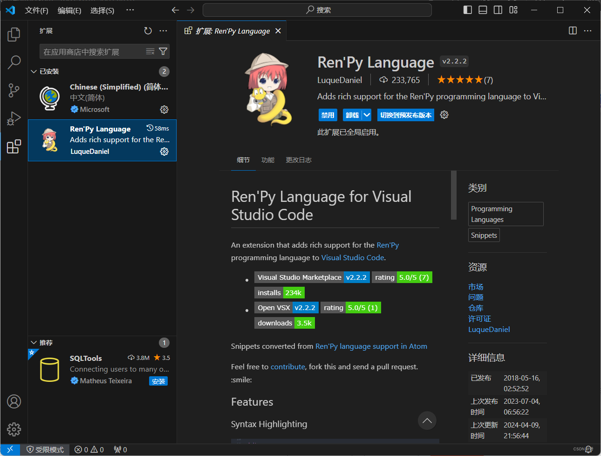
Task: Open the File menu
Action: tap(36, 10)
